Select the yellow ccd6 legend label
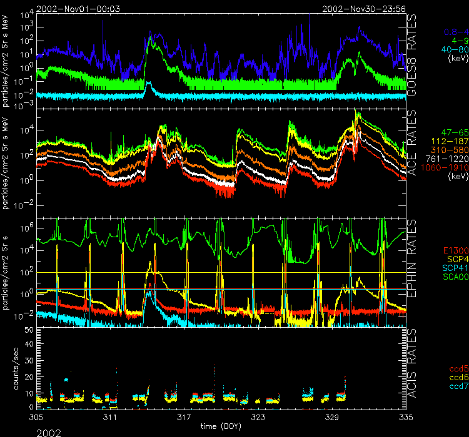Image resolution: width=469 pixels, height=437 pixels. (458, 378)
